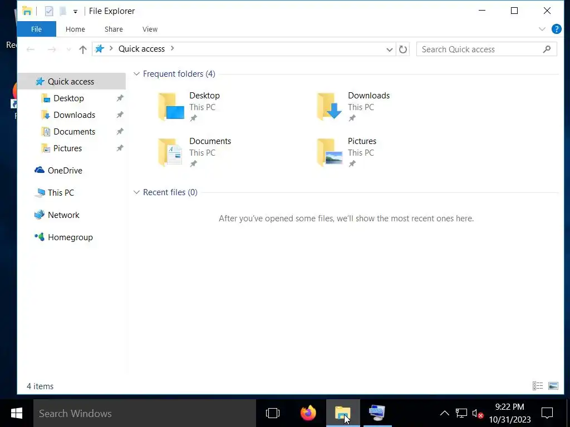570x427 pixels.
Task: Click the chevron after Quick access in address bar
Action: coord(173,48)
